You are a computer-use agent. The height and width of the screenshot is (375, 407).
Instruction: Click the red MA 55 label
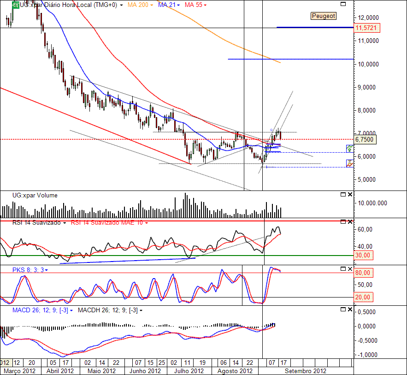click(x=194, y=5)
